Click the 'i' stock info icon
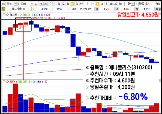This screenshot has width=162, height=114. [x=34, y=9]
